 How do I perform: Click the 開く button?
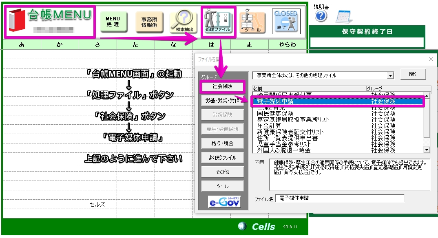click(413, 74)
